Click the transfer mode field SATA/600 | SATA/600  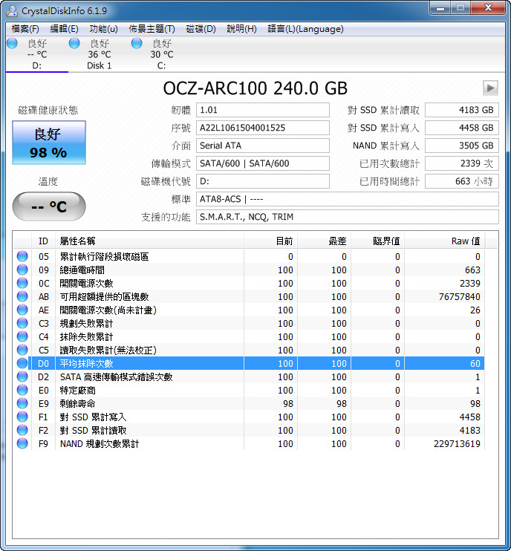(262, 163)
